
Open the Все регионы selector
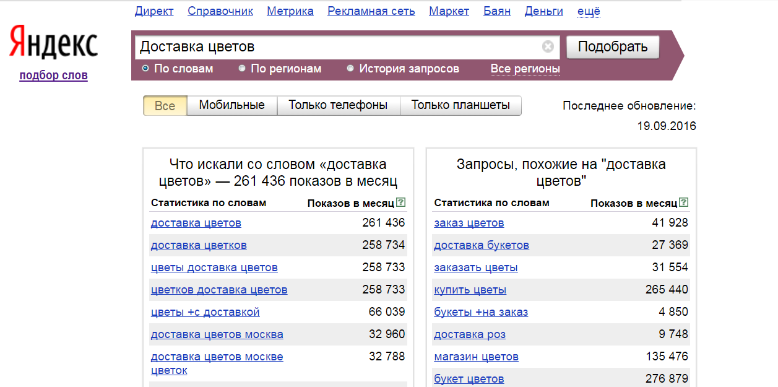click(525, 69)
